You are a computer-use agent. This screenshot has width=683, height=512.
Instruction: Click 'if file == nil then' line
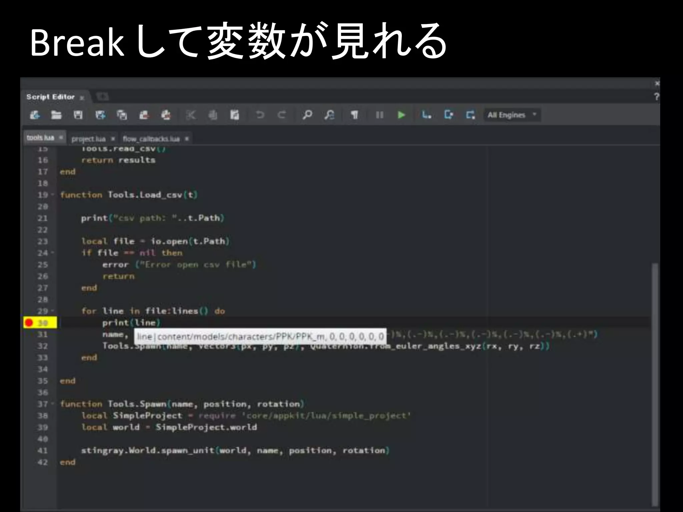132,253
